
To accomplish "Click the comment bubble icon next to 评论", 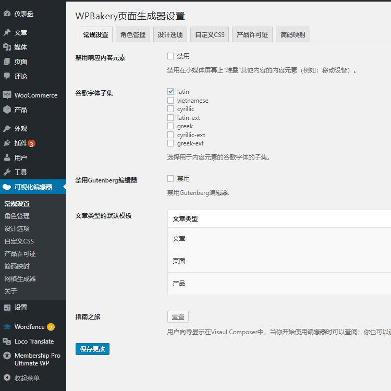I will point(7,76).
